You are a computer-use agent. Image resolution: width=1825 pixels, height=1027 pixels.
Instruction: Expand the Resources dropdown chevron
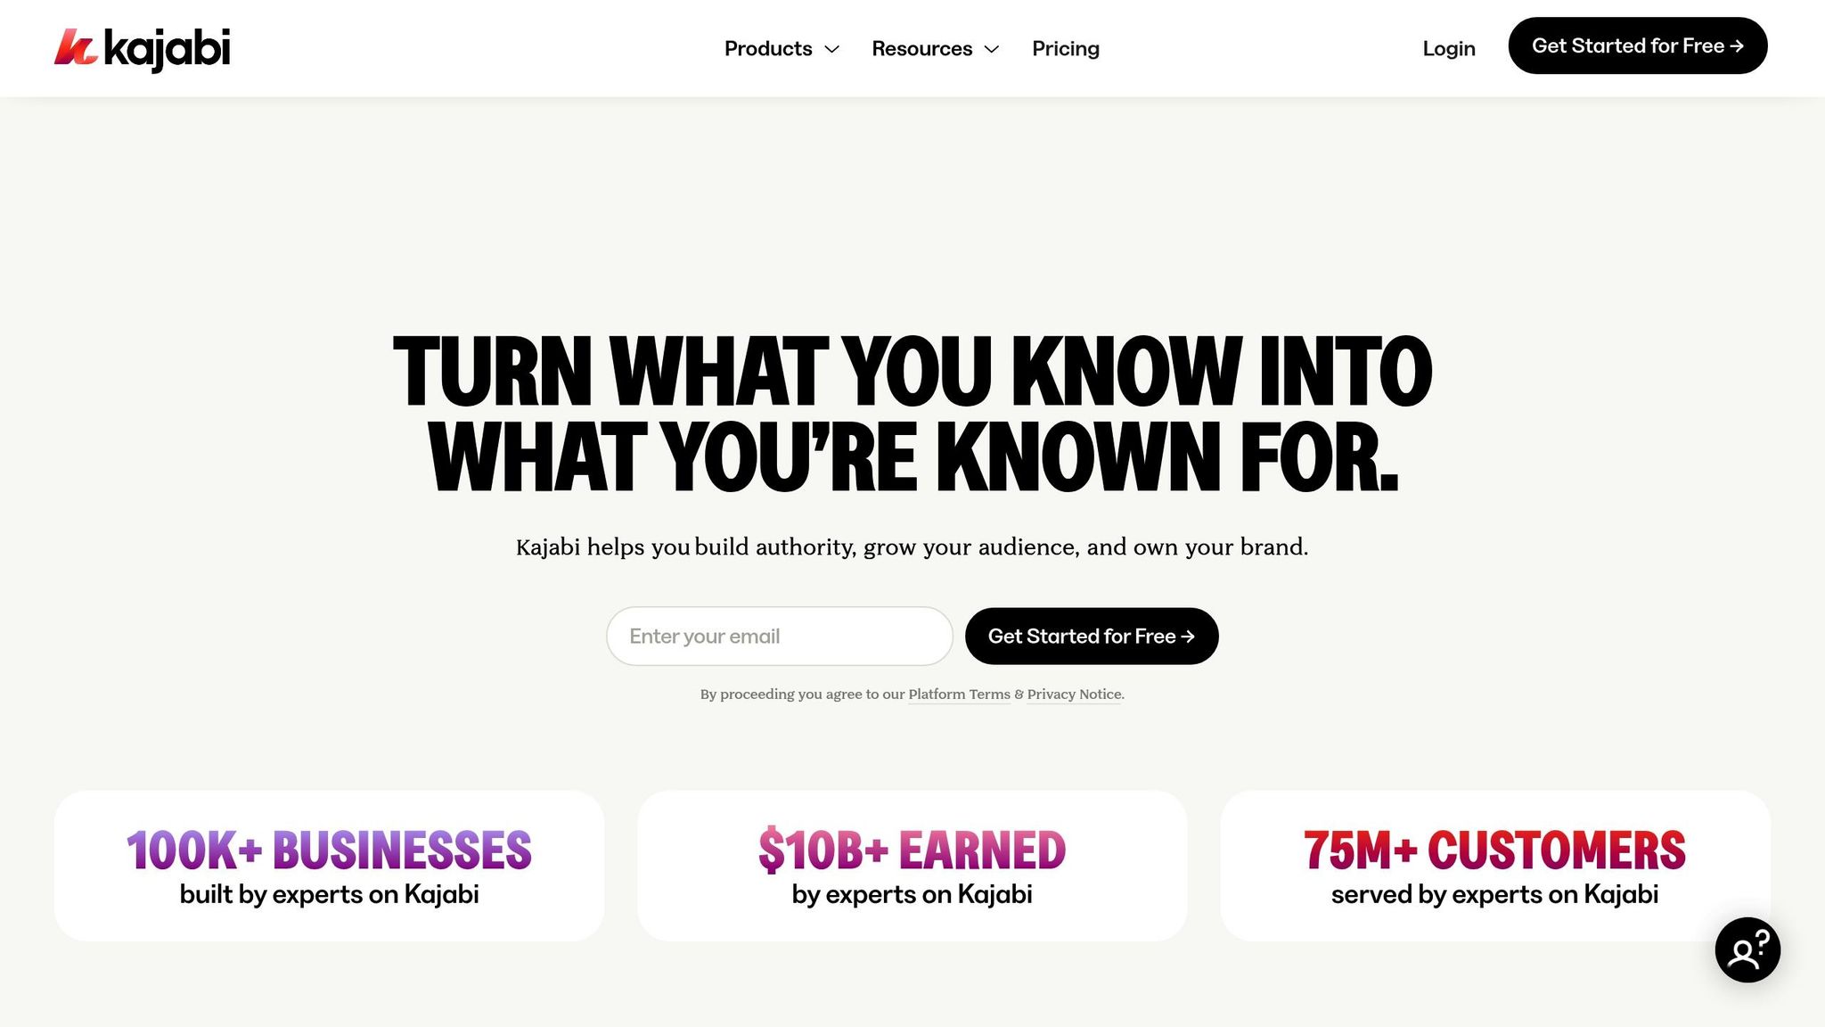(x=992, y=49)
